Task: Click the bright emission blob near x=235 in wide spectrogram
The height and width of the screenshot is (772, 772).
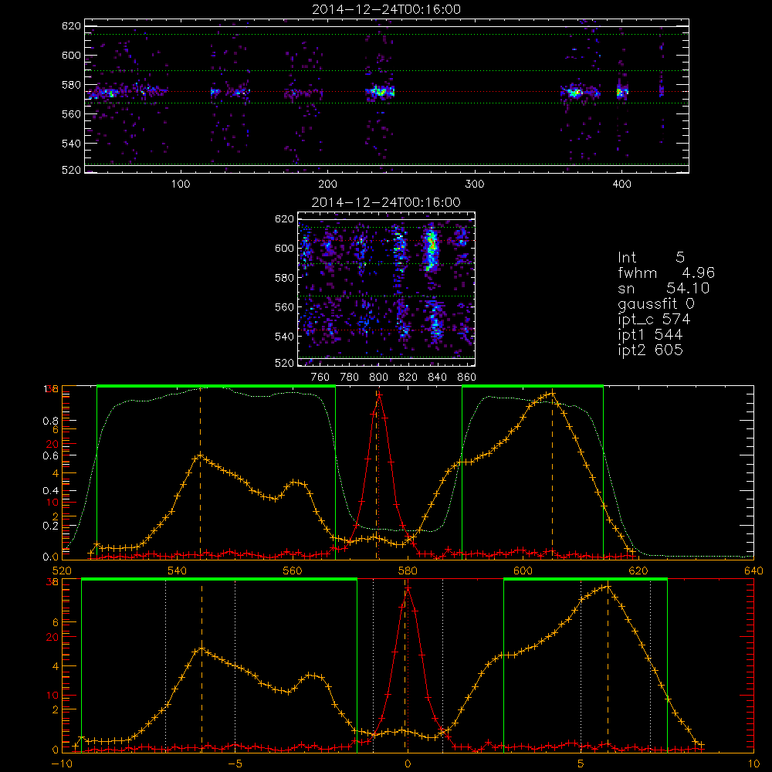Action: [380, 92]
